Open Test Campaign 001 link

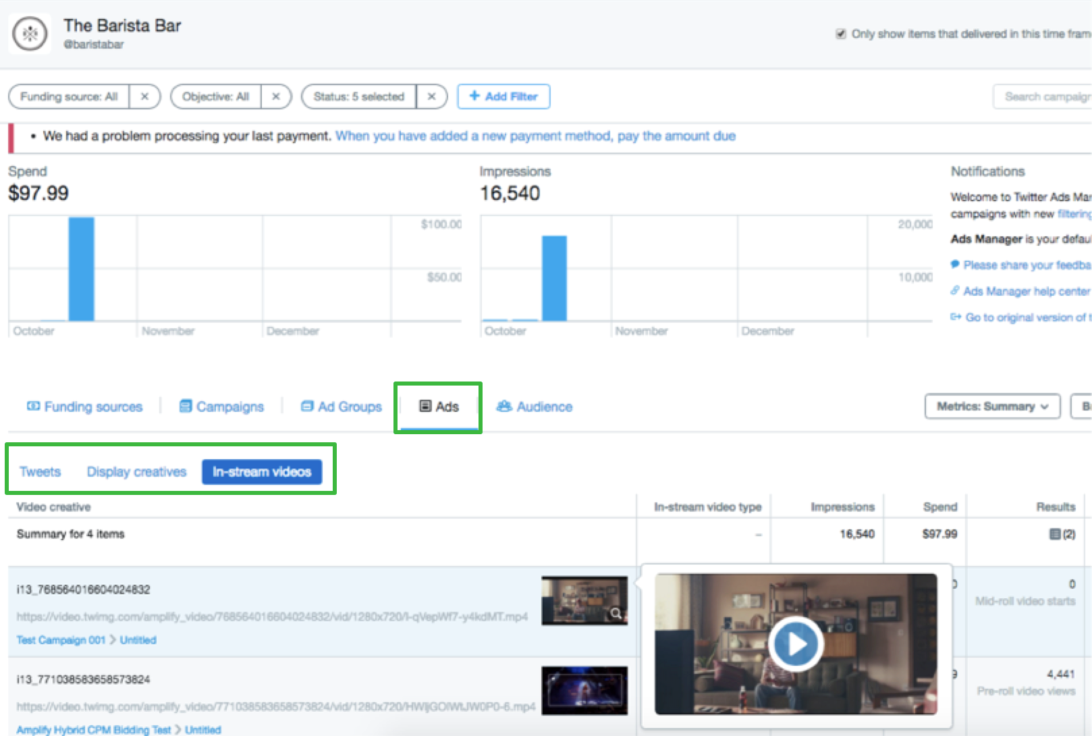pos(61,640)
